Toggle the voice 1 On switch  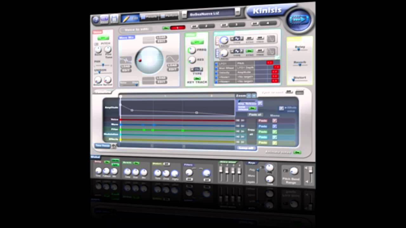(166, 28)
